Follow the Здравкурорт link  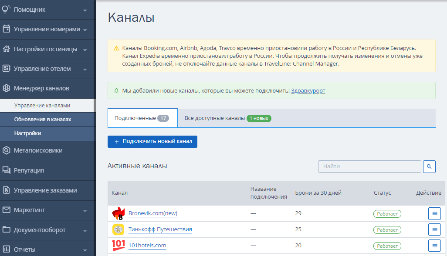coord(308,91)
